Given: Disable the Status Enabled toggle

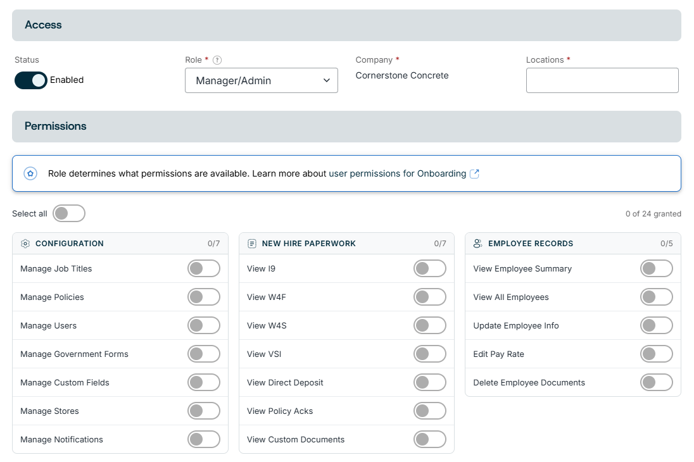Looking at the screenshot, I should coord(30,80).
